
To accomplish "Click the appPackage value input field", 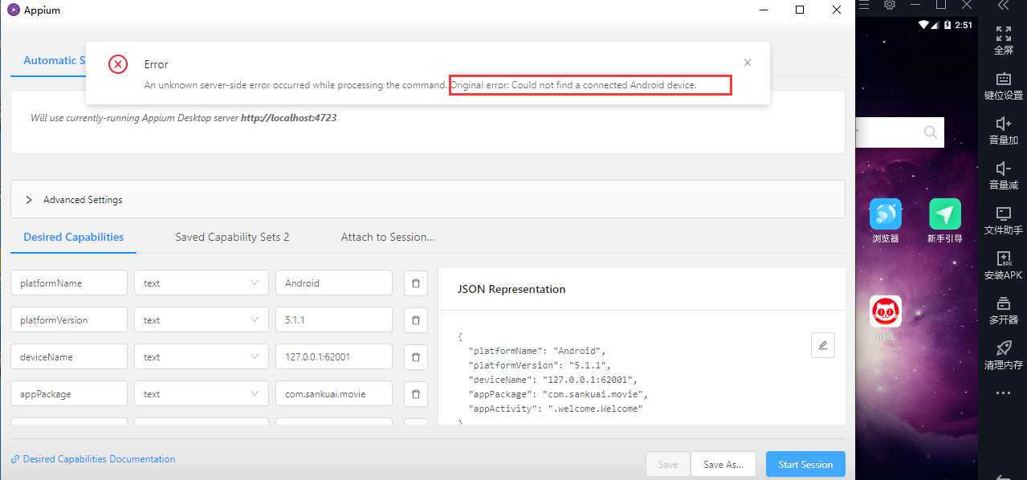I will pyautogui.click(x=333, y=394).
